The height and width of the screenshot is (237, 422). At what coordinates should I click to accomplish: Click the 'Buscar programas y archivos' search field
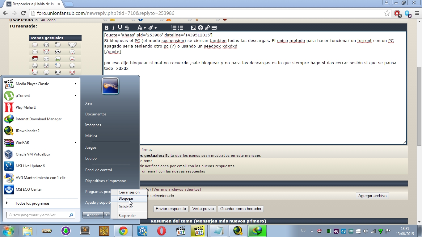pyautogui.click(x=41, y=215)
